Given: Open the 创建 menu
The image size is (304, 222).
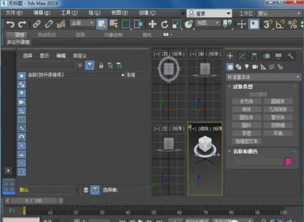Looking at the screenshot, I should pyautogui.click(x=147, y=13).
